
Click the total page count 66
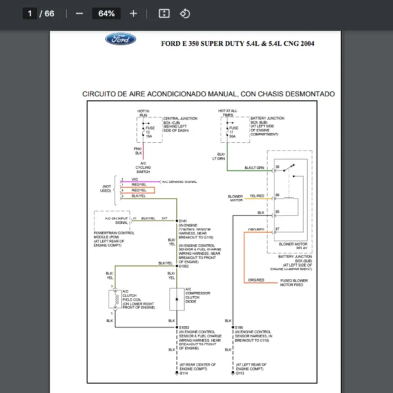pyautogui.click(x=50, y=13)
